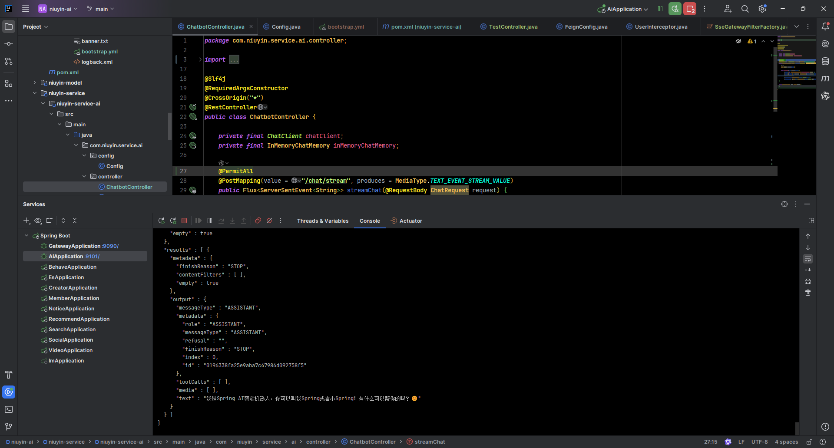The height and width of the screenshot is (448, 834).
Task: Show hidden editor tabs dropdown
Action: click(x=797, y=26)
